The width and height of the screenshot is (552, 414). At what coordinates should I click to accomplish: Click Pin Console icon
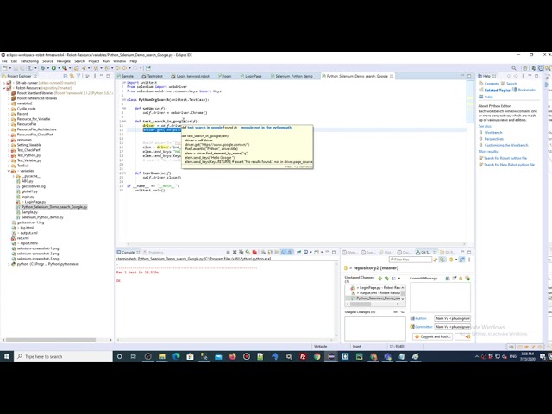[299, 253]
